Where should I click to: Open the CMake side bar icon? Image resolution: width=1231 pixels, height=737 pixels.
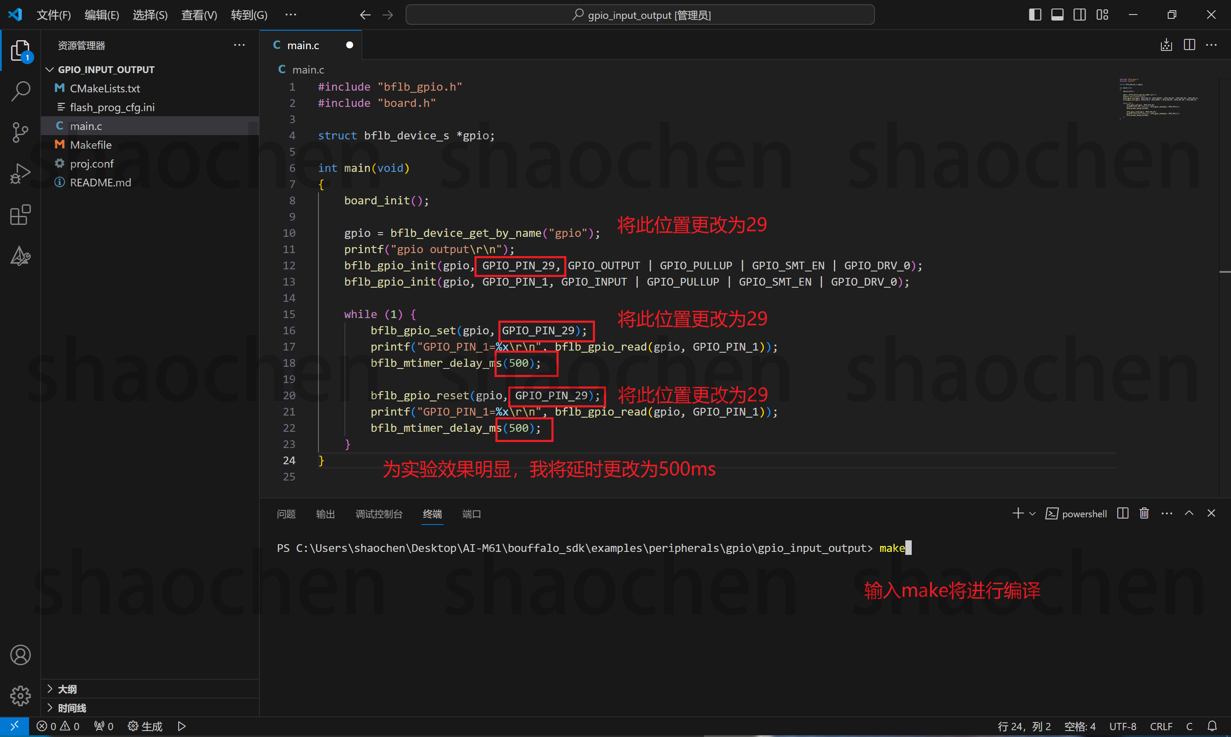[21, 256]
